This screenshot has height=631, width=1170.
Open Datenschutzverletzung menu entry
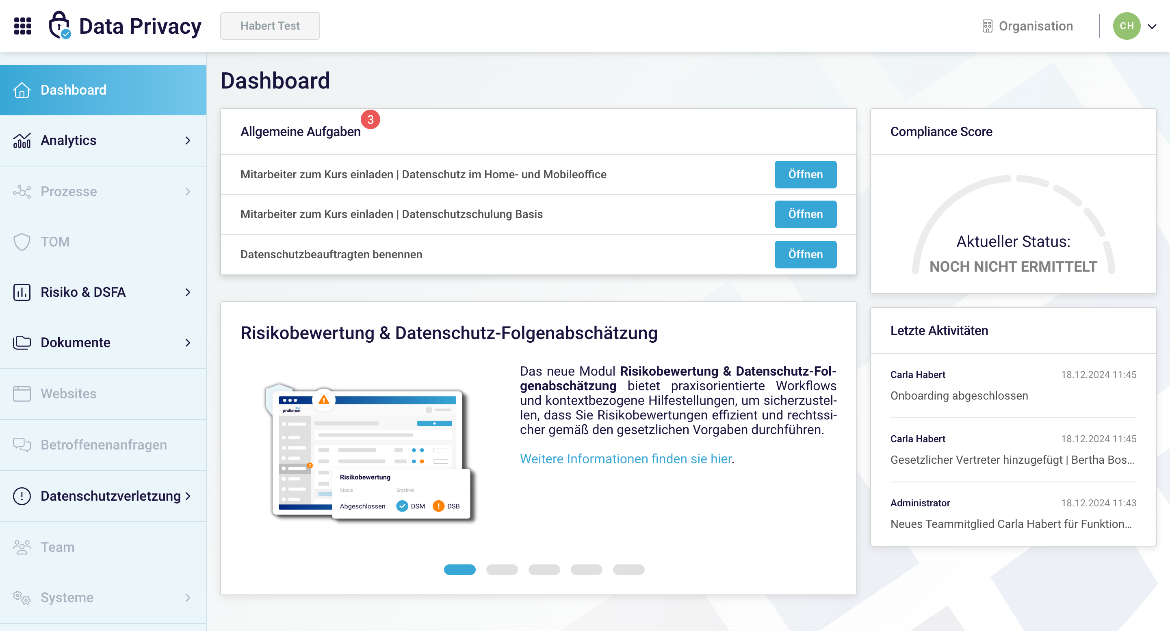coord(110,496)
